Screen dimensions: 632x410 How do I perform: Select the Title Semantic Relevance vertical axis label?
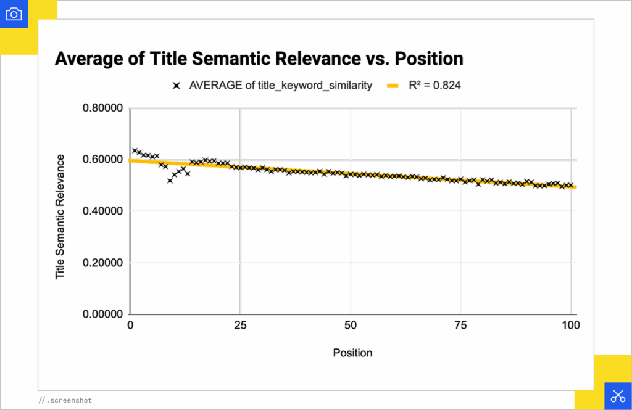60,216
